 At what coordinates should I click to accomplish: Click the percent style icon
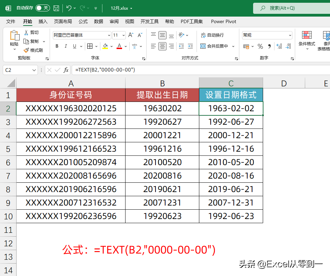260,46
